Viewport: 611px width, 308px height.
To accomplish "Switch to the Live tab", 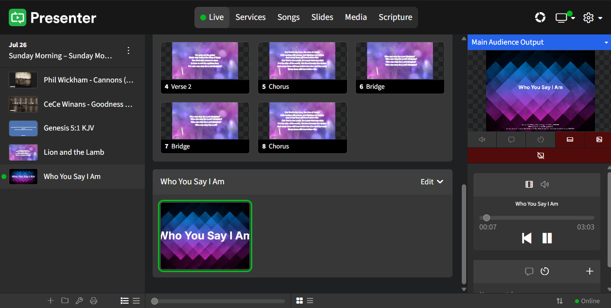I will (x=212, y=17).
